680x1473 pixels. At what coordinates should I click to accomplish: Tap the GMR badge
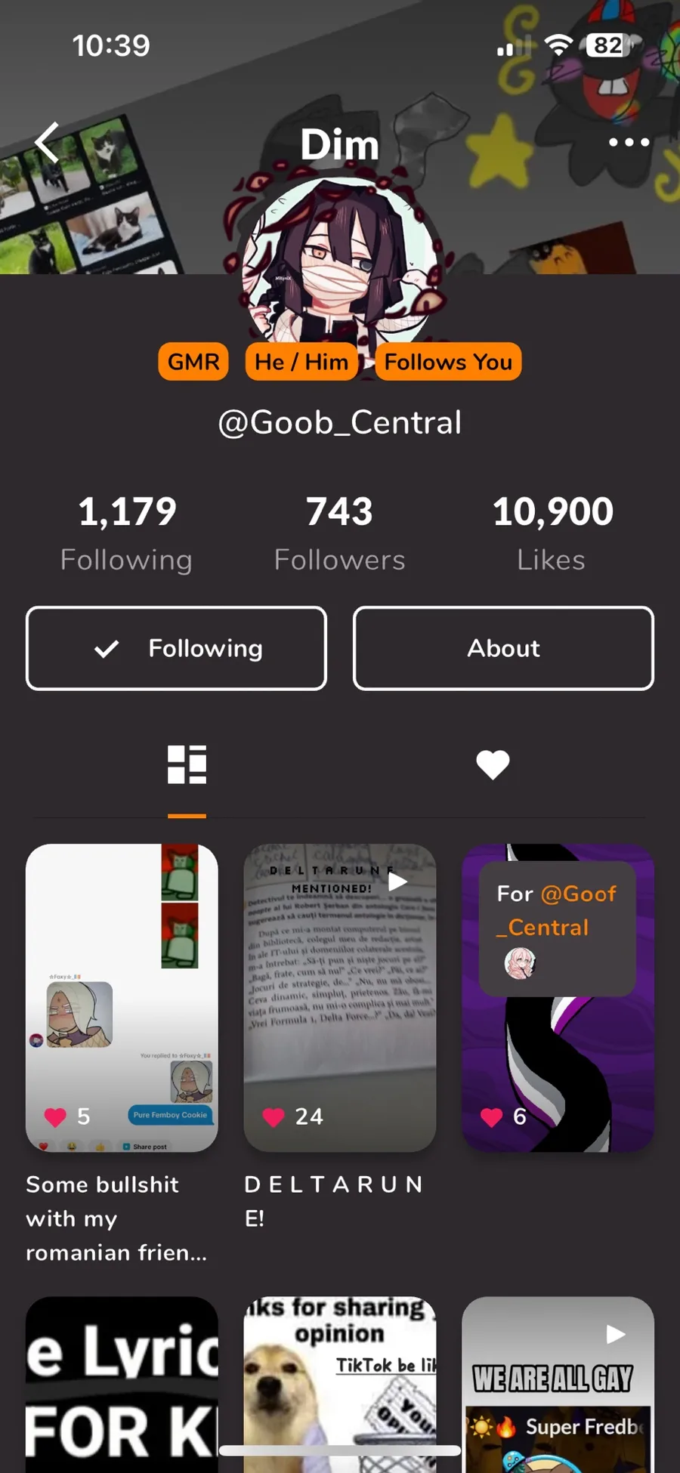[x=193, y=362]
